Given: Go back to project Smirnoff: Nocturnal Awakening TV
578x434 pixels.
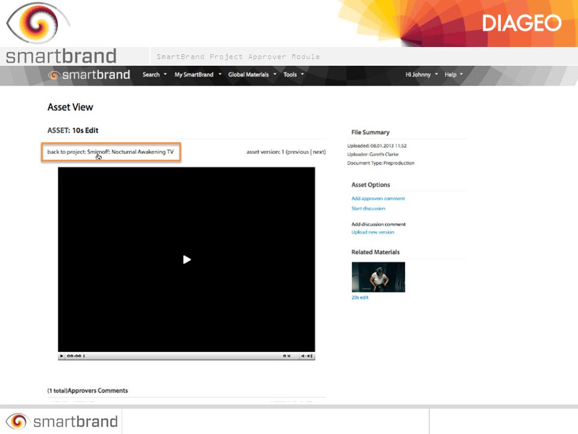Looking at the screenshot, I should 111,152.
